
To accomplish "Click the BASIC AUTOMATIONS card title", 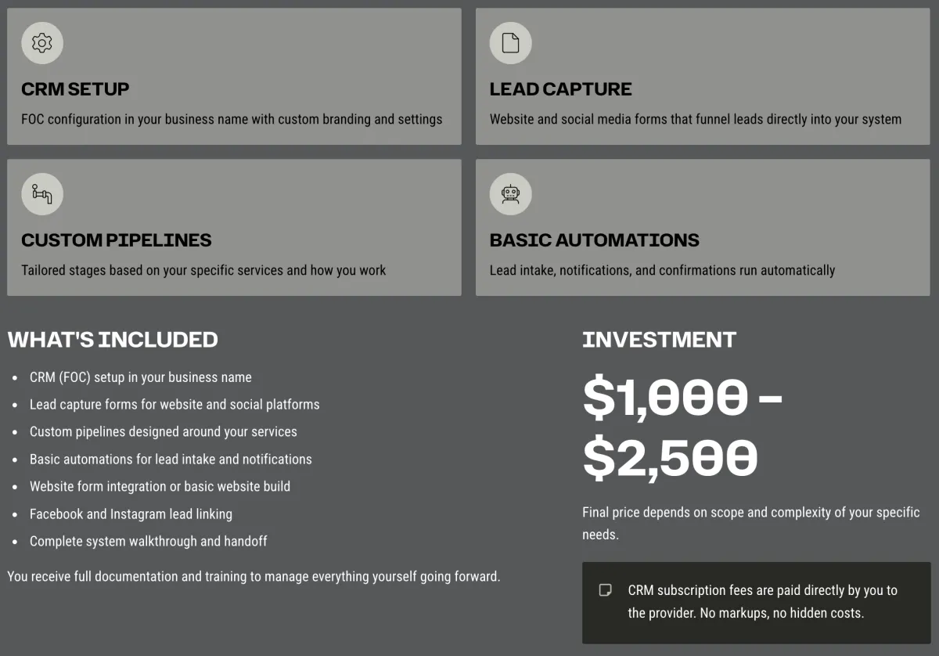I will pyautogui.click(x=595, y=240).
